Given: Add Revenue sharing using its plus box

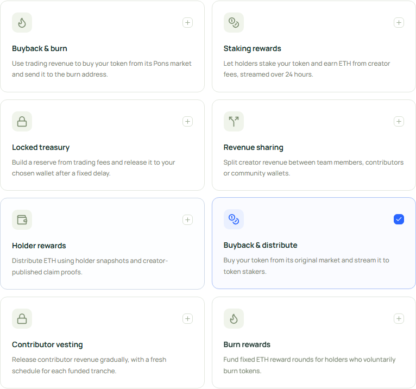Looking at the screenshot, I should click(399, 122).
